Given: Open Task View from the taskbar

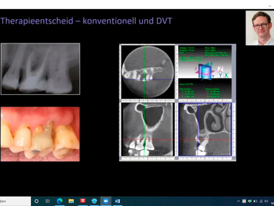Looking at the screenshot, I should click(48, 201).
